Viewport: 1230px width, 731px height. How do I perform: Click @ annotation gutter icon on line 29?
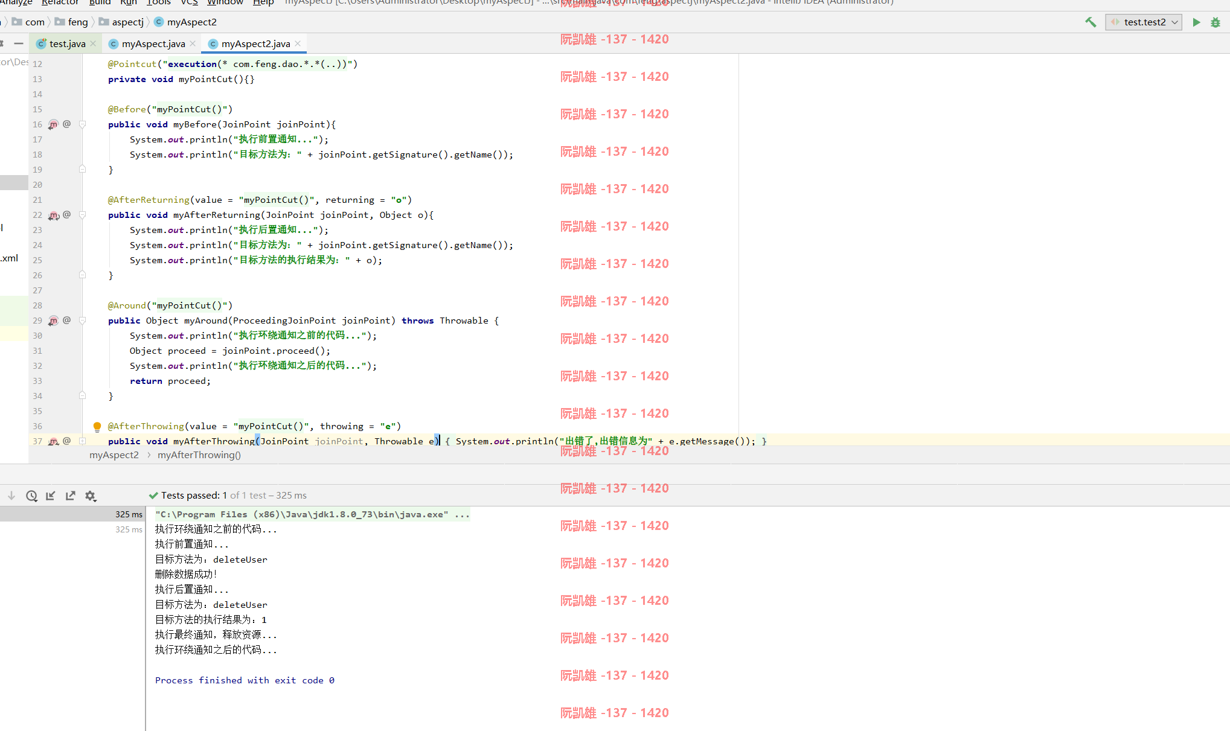point(66,320)
